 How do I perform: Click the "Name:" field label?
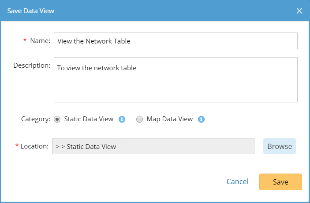click(40, 41)
